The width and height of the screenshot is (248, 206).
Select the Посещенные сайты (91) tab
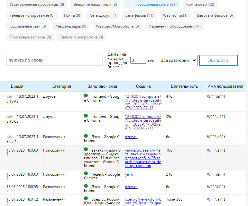(152, 4)
